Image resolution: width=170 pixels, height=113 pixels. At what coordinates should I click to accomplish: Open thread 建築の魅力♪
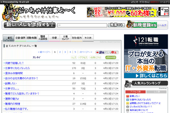coord(12,99)
